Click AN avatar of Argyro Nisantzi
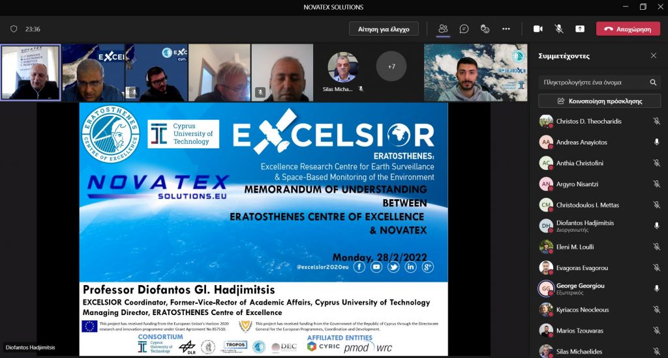 pyautogui.click(x=546, y=184)
